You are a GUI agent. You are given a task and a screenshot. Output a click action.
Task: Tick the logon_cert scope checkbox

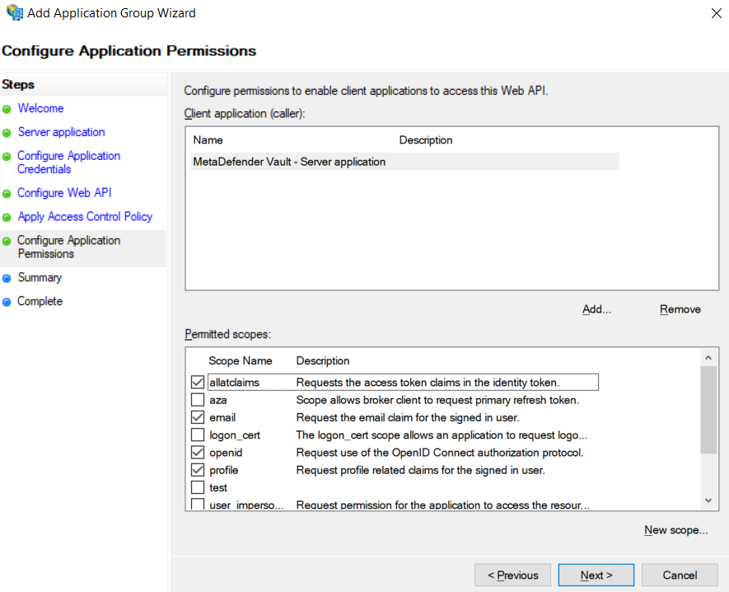(x=198, y=435)
